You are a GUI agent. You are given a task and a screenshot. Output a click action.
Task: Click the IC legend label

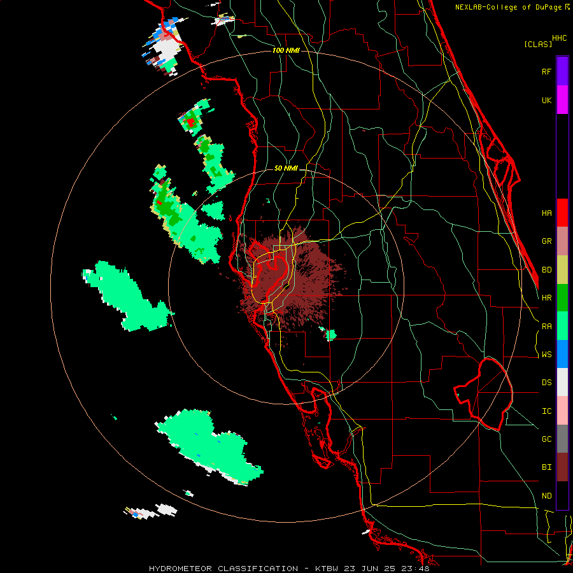546,411
